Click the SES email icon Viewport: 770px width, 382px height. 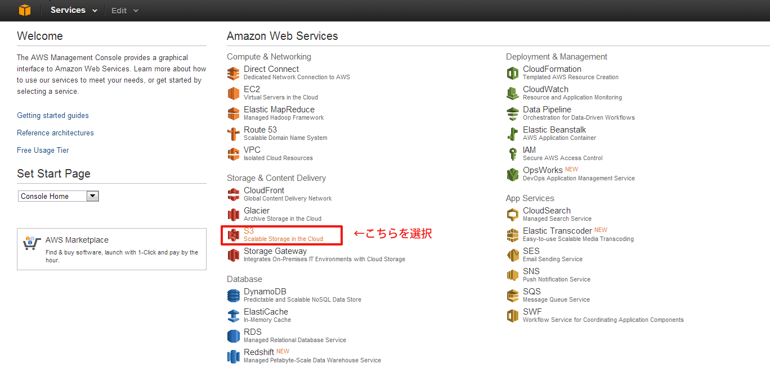coord(512,255)
